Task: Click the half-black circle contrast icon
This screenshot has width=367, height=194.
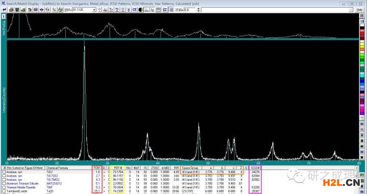Action: (x=141, y=10)
